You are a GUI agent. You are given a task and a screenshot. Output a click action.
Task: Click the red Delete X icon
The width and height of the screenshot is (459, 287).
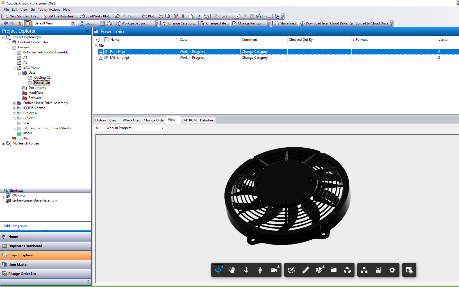pos(176,16)
